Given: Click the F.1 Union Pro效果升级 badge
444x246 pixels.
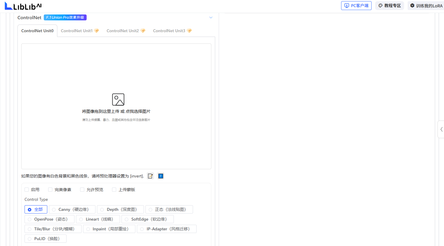Looking at the screenshot, I should pos(65,17).
